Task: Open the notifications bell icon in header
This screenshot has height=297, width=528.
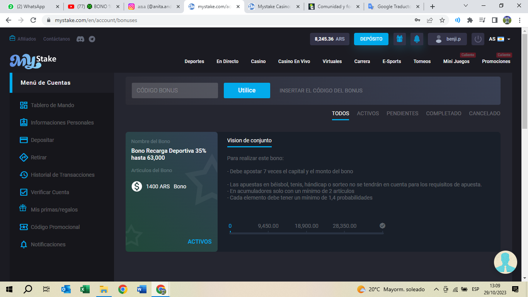Action: coord(417,39)
